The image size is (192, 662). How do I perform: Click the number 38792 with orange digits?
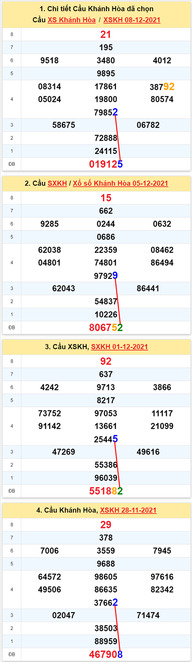point(162,87)
